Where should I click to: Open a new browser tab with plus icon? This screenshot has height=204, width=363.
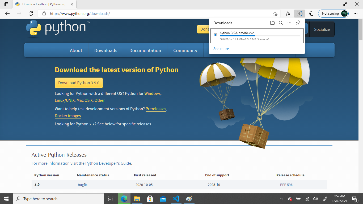click(x=81, y=4)
